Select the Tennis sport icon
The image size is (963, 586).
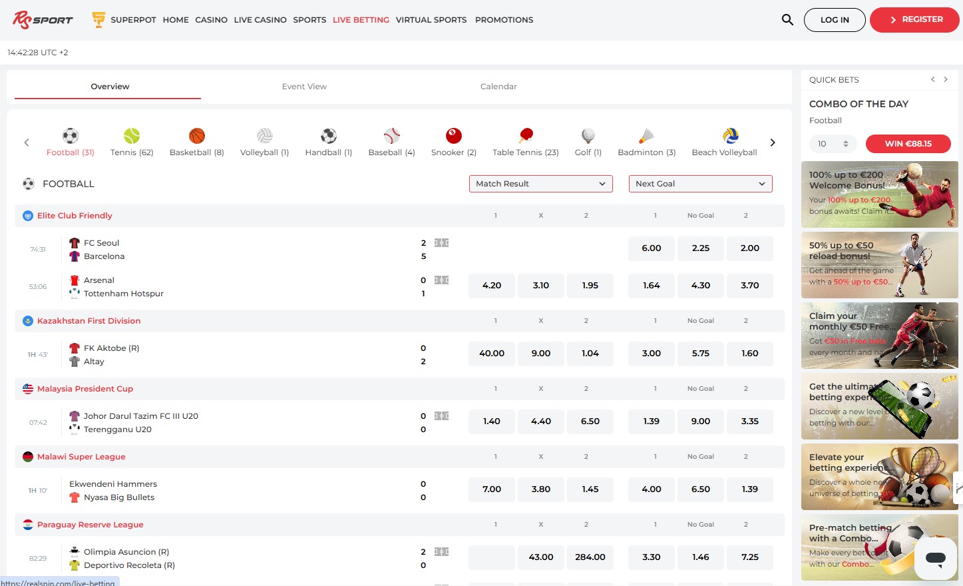[x=132, y=136]
